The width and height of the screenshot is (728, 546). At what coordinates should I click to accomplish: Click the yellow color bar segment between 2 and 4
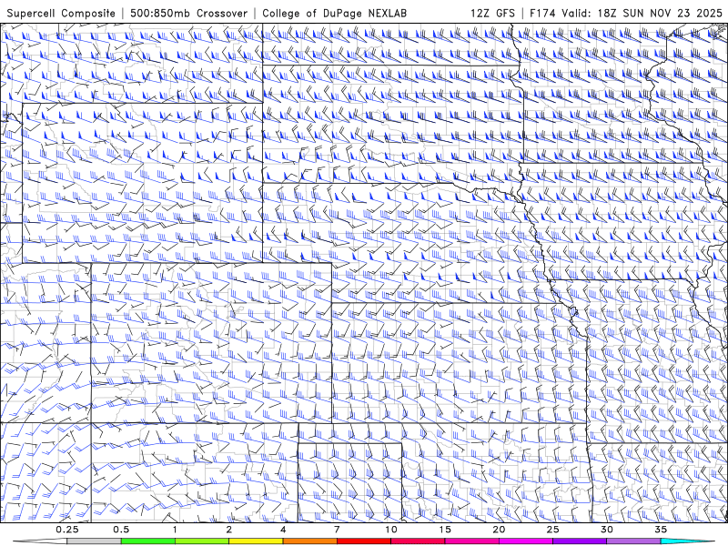point(256,541)
